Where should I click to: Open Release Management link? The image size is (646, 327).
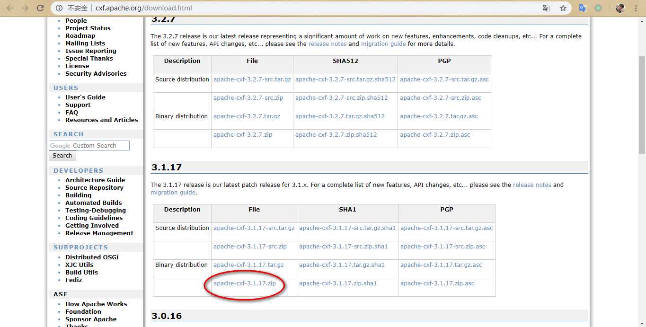pos(99,233)
